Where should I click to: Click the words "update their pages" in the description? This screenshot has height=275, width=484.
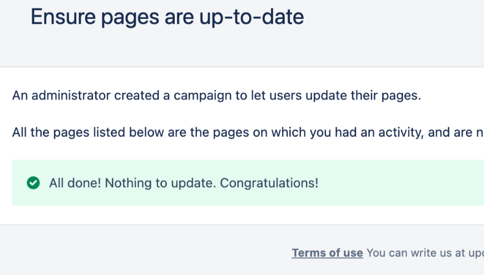click(365, 95)
